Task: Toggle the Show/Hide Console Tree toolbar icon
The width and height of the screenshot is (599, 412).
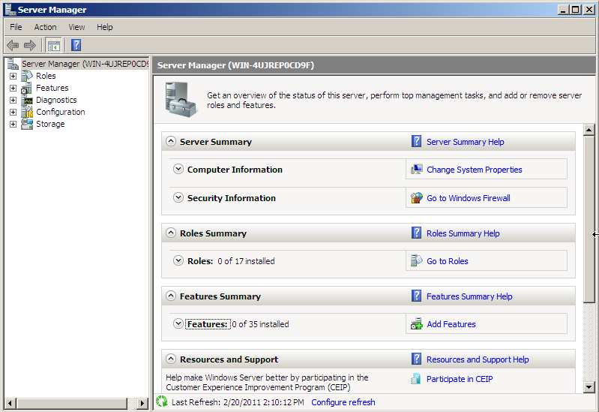Action: [53, 46]
